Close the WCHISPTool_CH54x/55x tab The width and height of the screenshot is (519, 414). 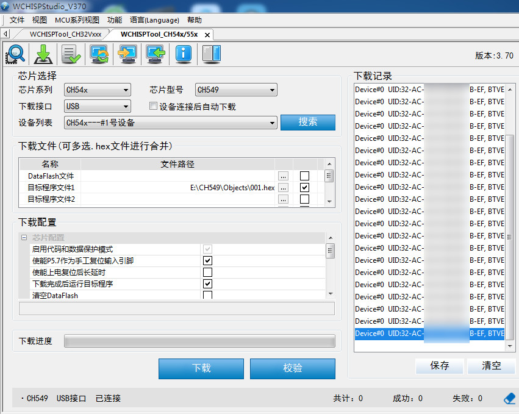tap(207, 35)
